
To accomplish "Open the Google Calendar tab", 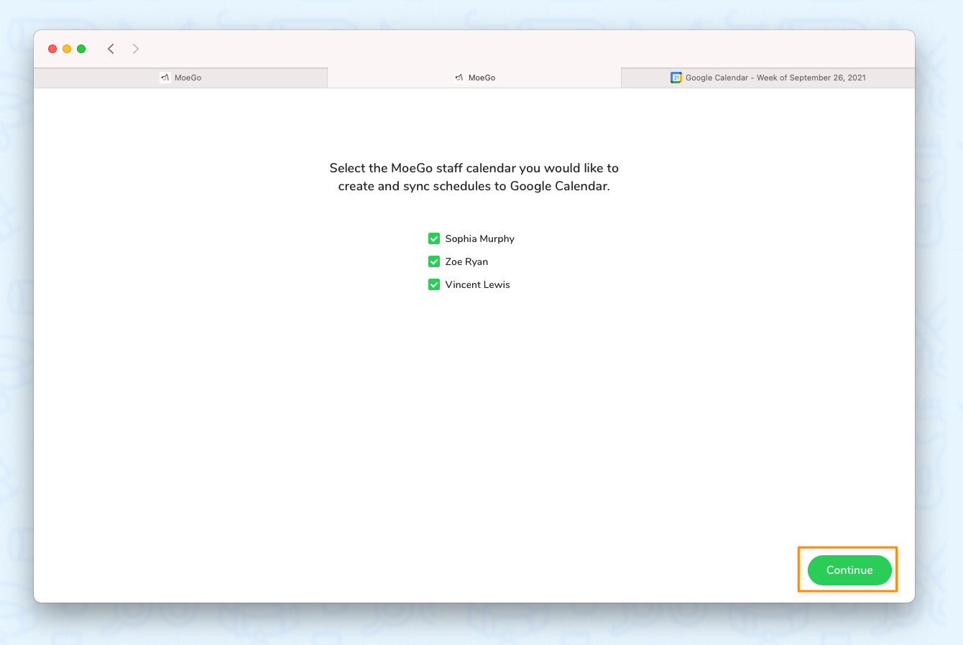I will (768, 78).
